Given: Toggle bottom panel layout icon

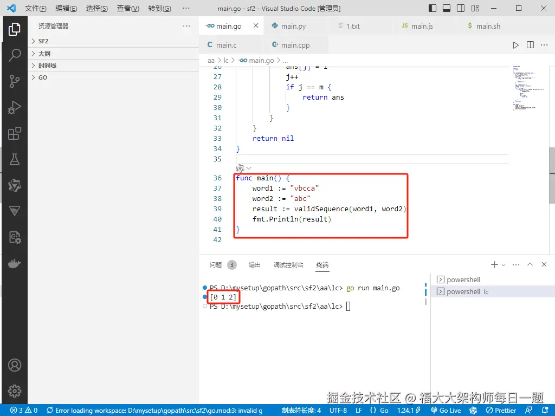Looking at the screenshot, I should tap(447, 8).
